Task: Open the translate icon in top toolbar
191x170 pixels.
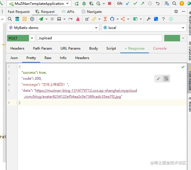Action: pyautogui.click(x=167, y=3)
